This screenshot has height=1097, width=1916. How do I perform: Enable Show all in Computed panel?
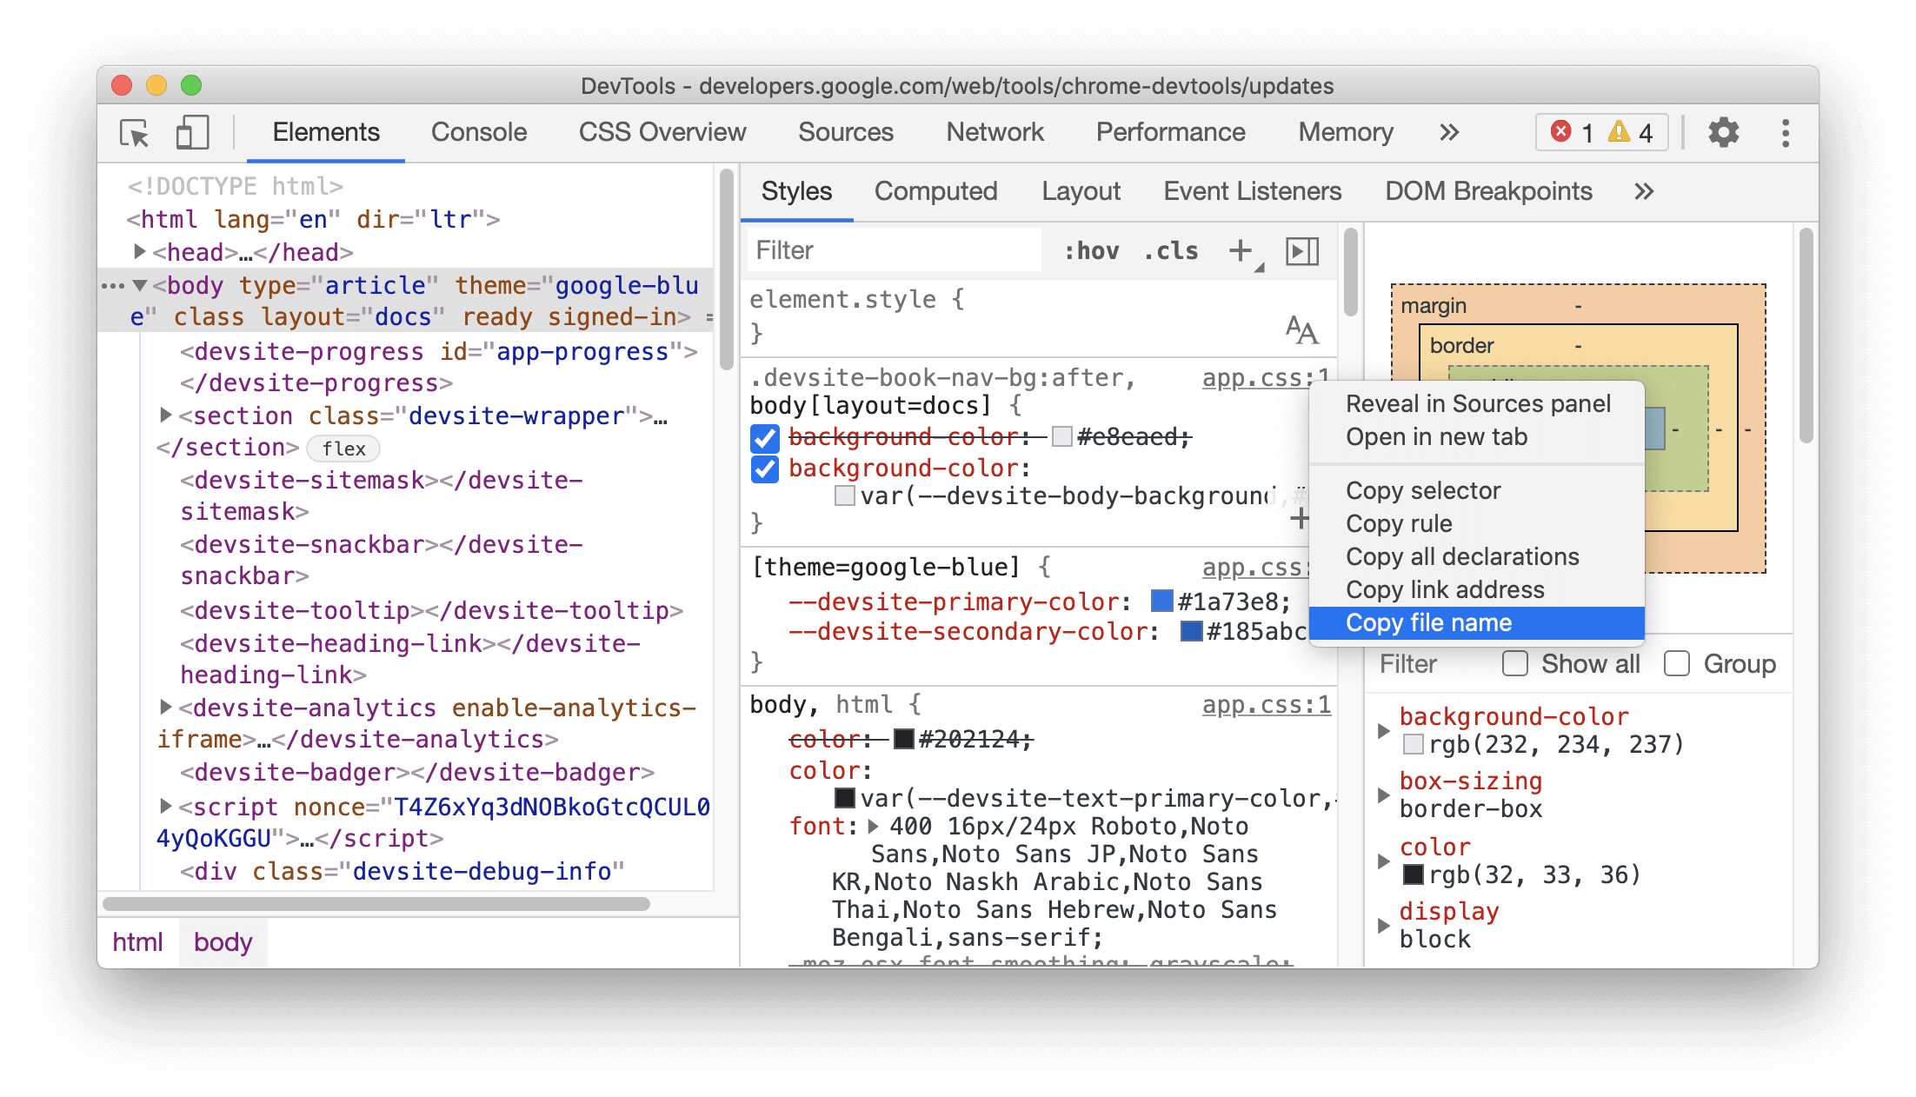1514,666
